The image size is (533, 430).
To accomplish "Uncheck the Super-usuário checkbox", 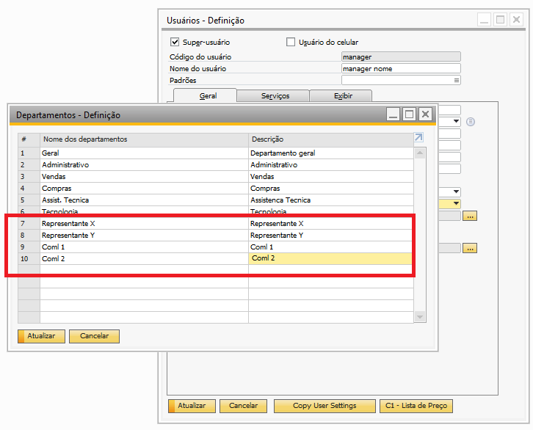I will (x=175, y=43).
